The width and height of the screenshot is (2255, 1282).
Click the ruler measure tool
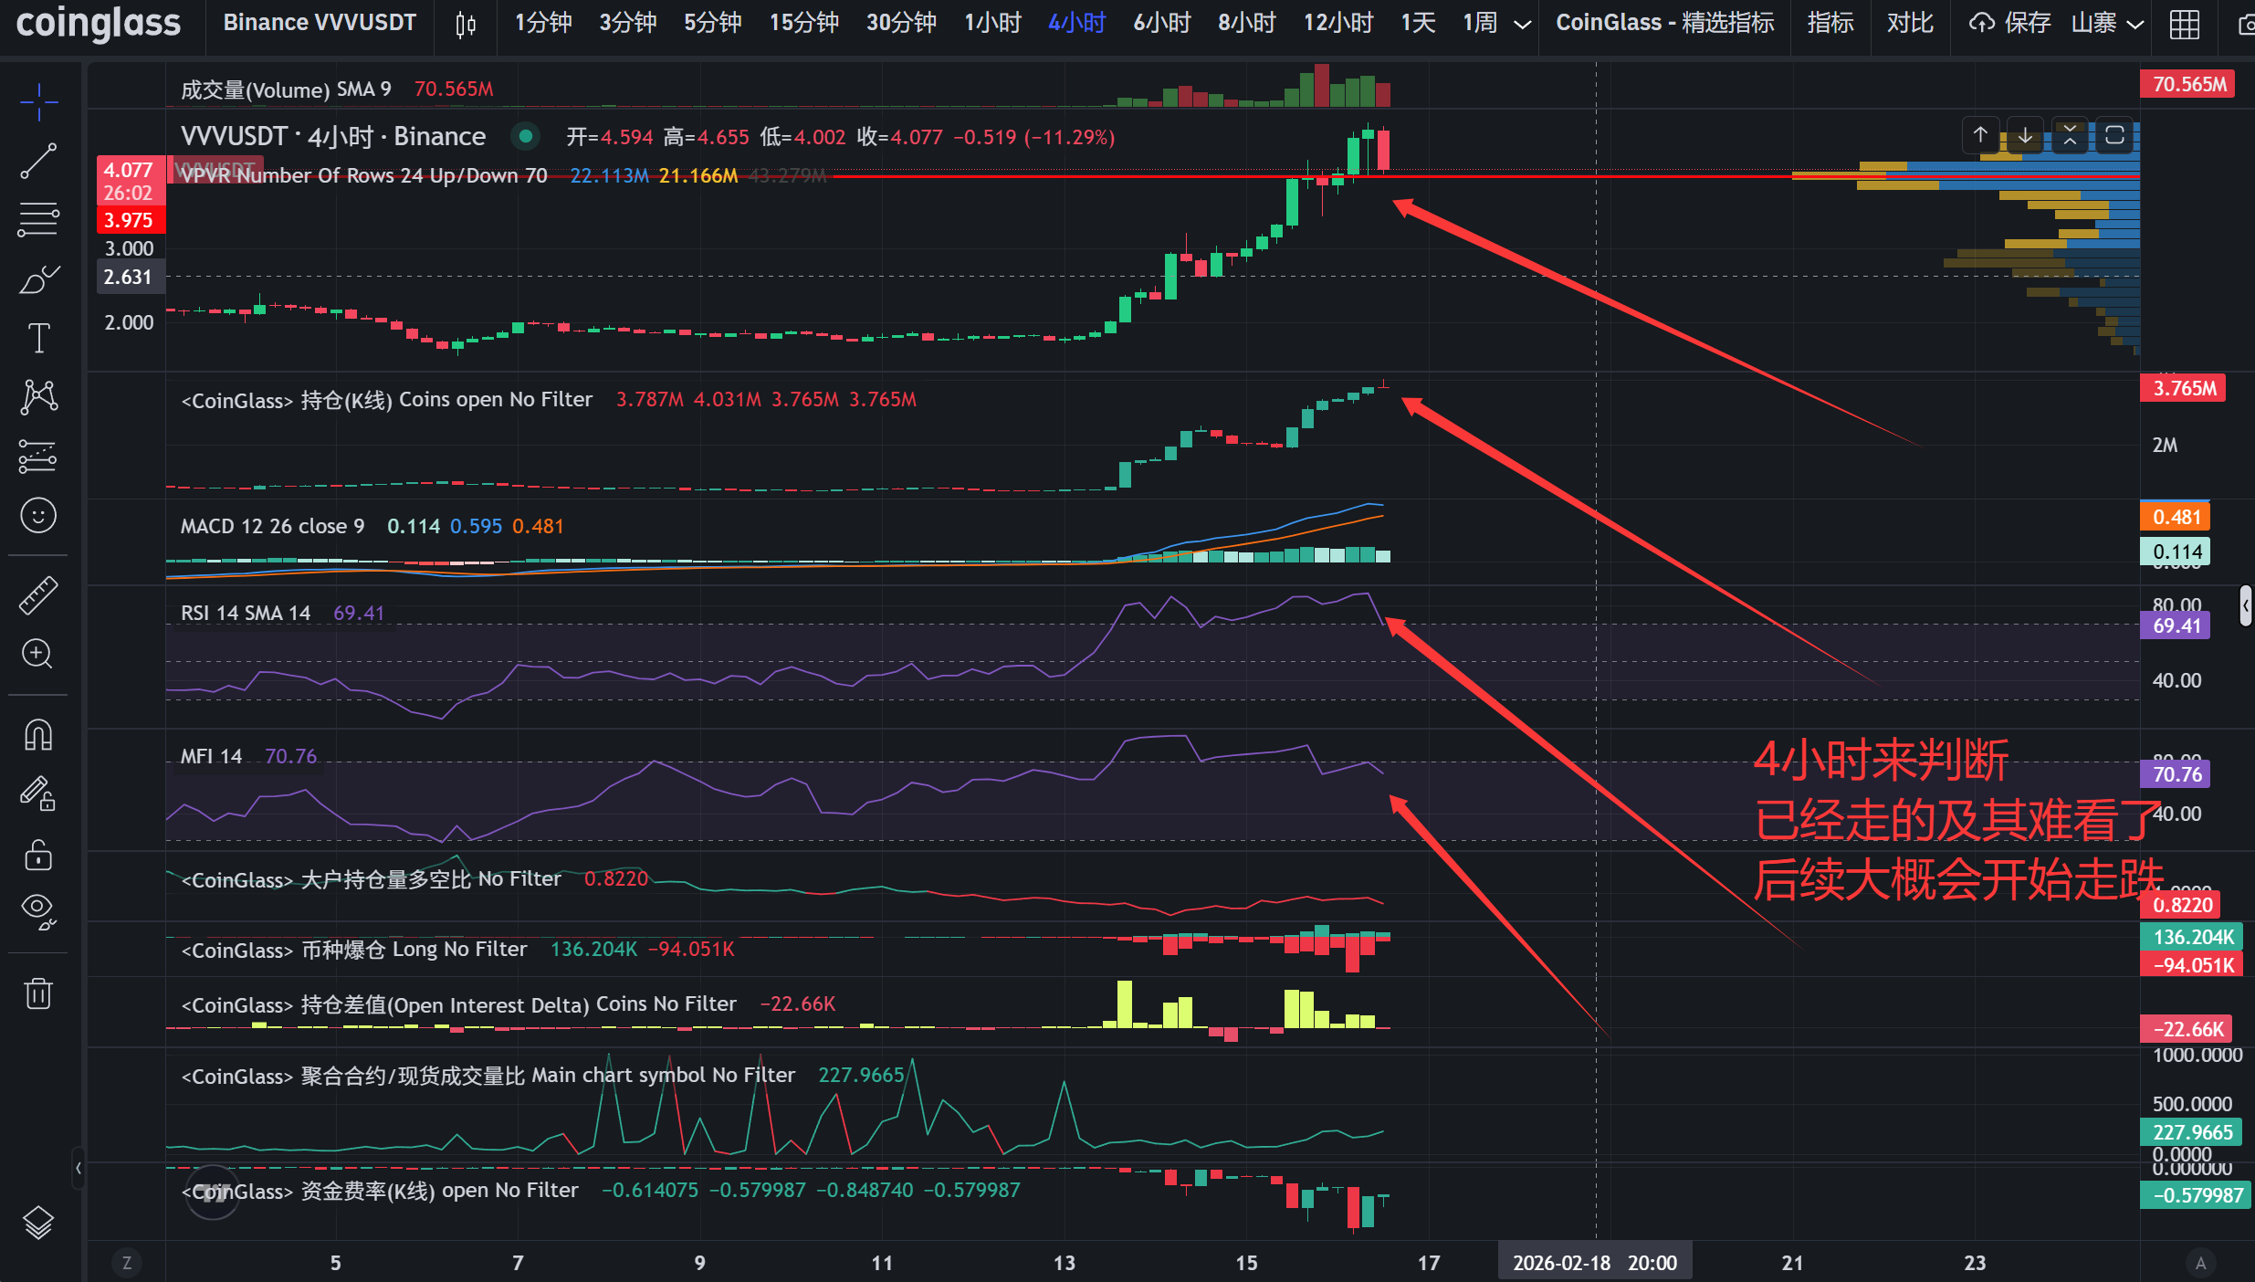pos(38,595)
